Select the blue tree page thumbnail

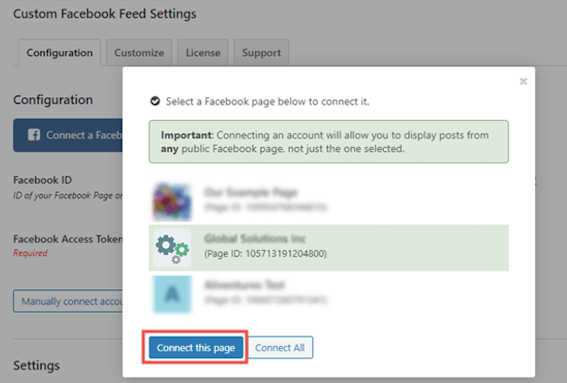pos(172,294)
